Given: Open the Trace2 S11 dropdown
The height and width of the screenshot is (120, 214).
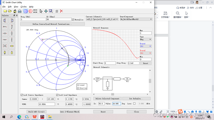Looking at the screenshot, I should pos(146,53).
